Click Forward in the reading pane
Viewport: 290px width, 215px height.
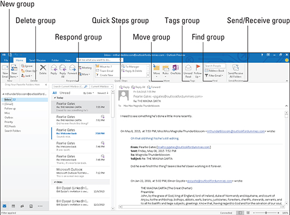[154, 87]
